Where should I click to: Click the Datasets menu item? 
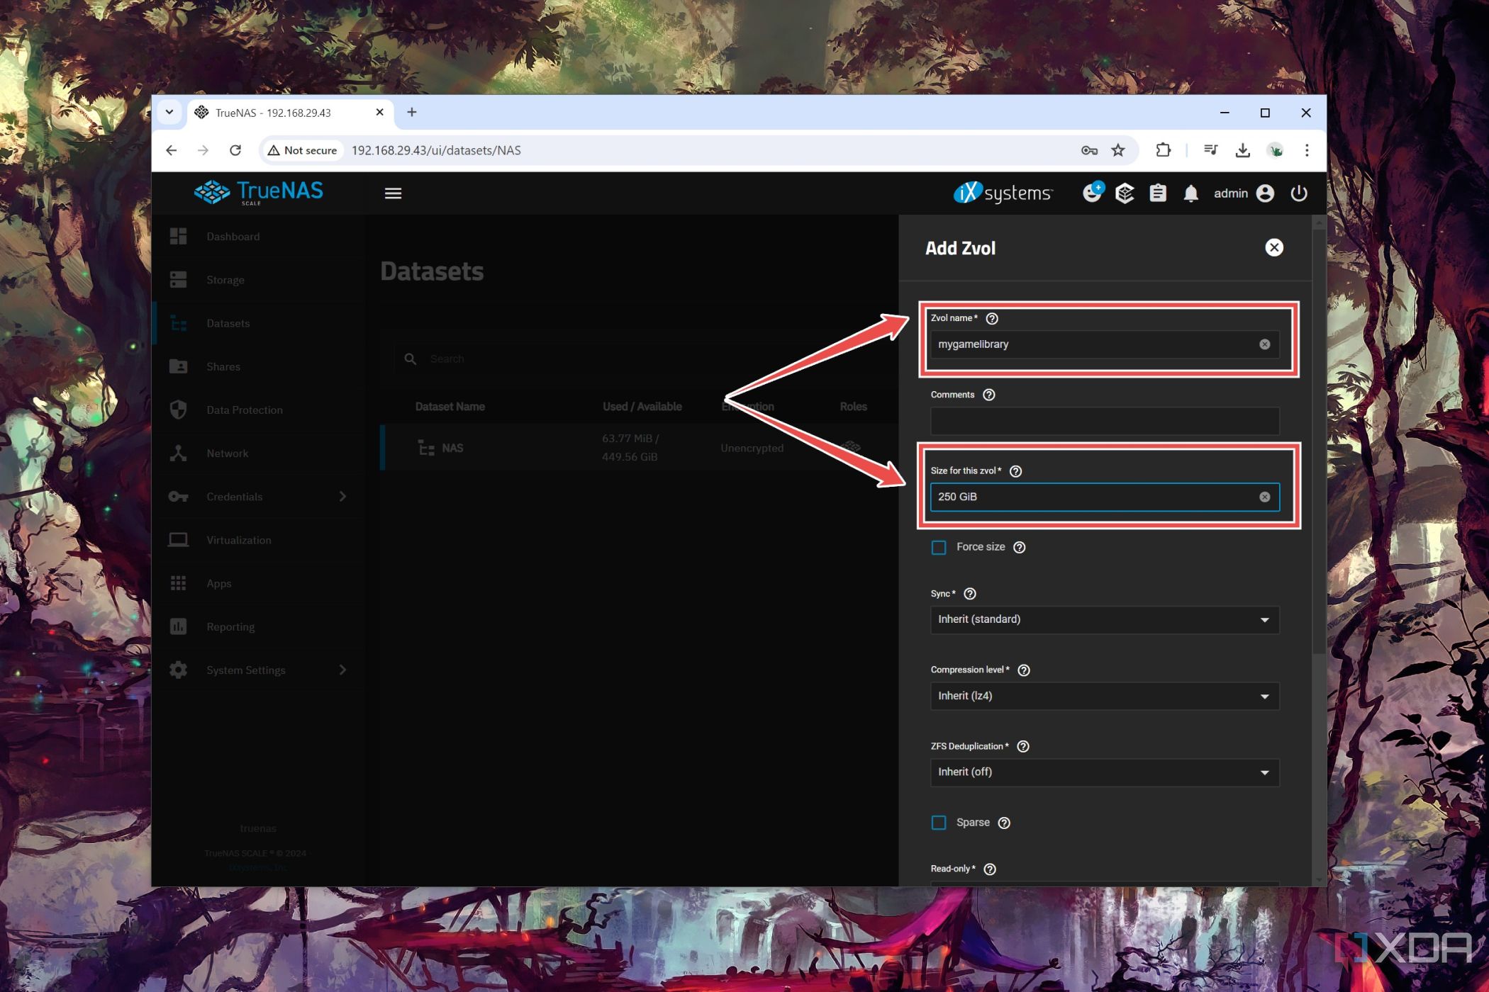(x=227, y=322)
